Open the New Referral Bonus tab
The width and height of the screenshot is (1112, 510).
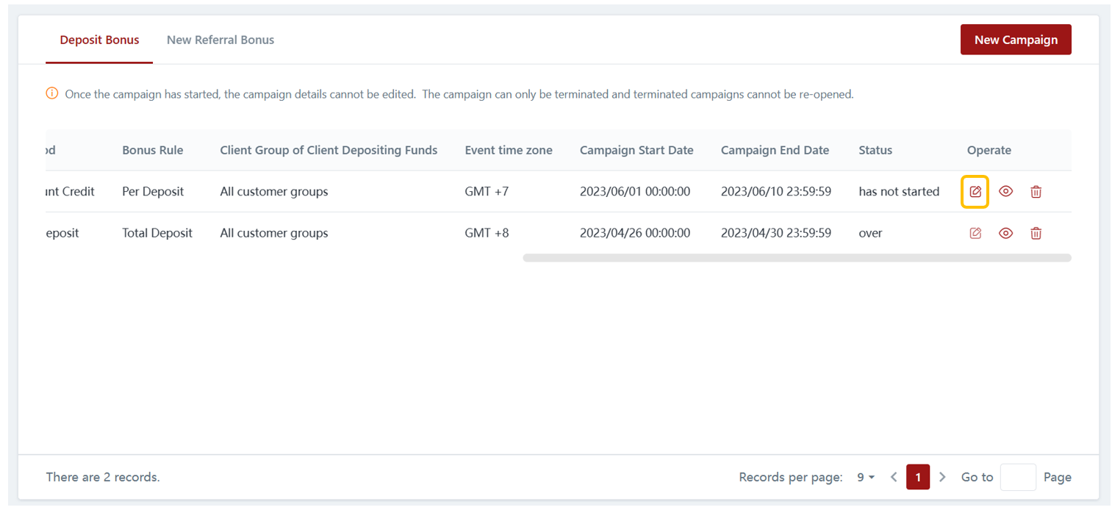point(220,40)
